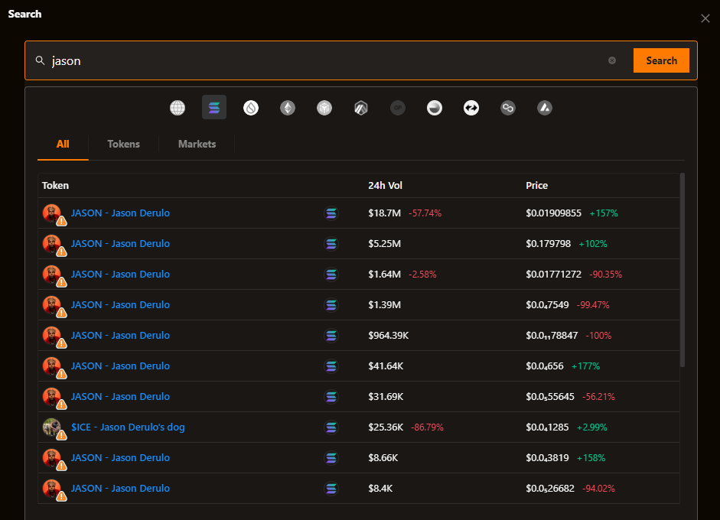This screenshot has width=720, height=520.
Task: Click the -86.79% volume change
Action: pos(427,427)
